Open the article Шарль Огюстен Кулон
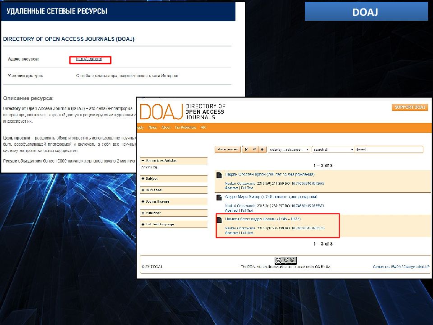433x325 pixels. pyautogui.click(x=270, y=174)
